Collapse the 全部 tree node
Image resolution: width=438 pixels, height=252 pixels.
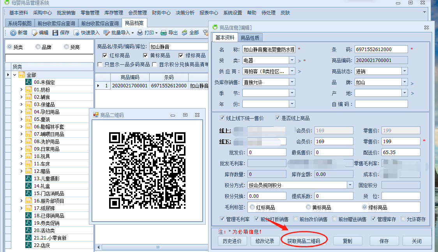tap(15, 75)
